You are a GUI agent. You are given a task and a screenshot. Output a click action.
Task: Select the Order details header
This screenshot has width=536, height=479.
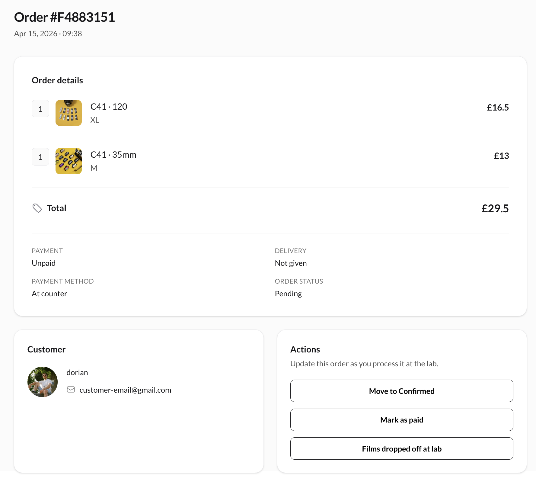57,80
